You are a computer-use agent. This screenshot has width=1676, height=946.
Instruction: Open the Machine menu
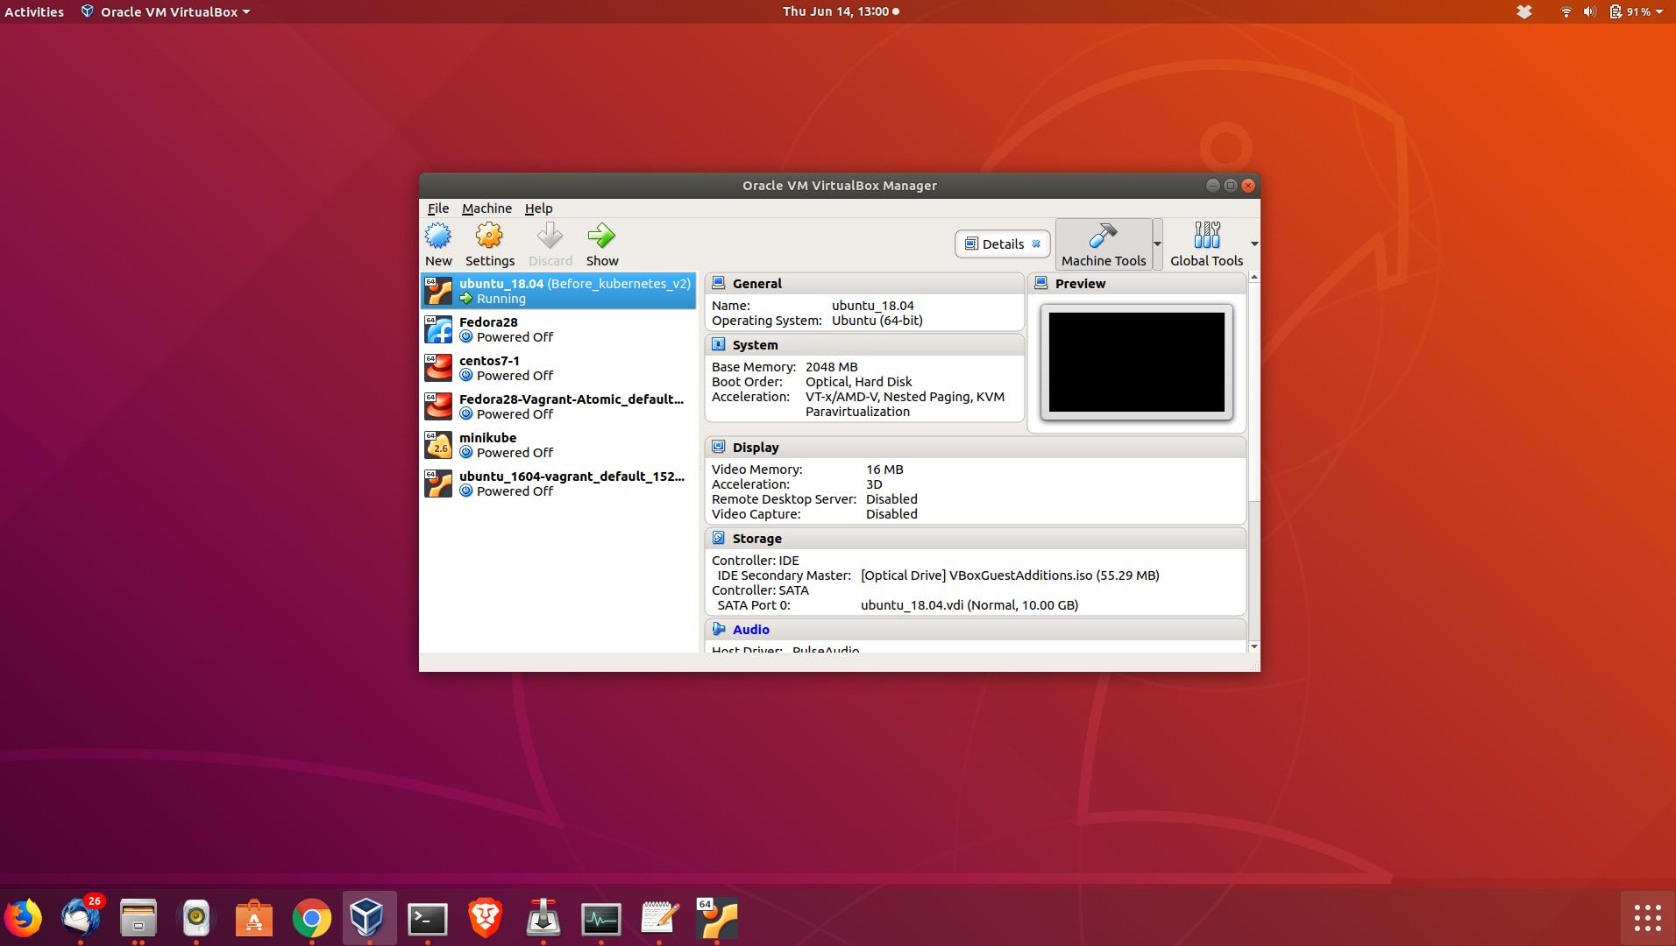pos(486,208)
